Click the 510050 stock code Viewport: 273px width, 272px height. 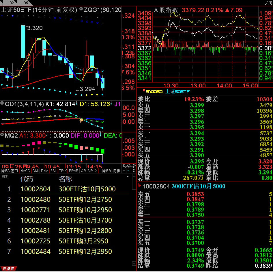click(154, 92)
